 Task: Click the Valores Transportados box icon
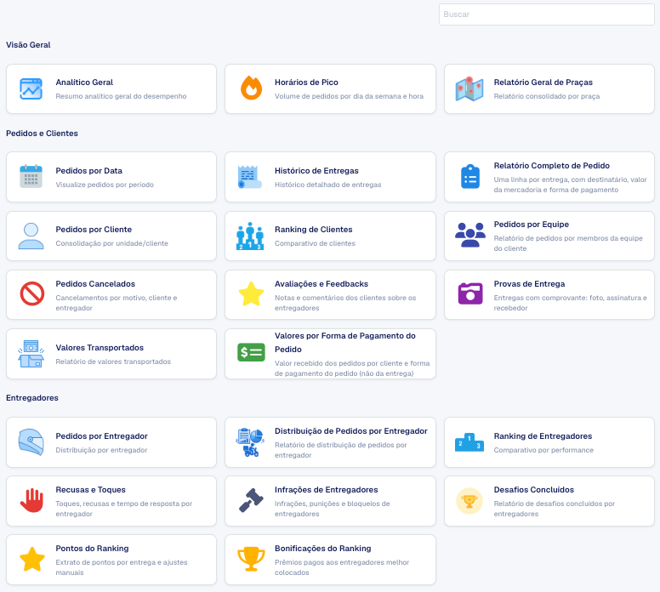coord(31,354)
